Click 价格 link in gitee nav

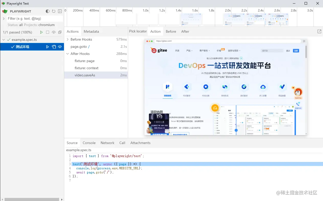tap(219, 51)
